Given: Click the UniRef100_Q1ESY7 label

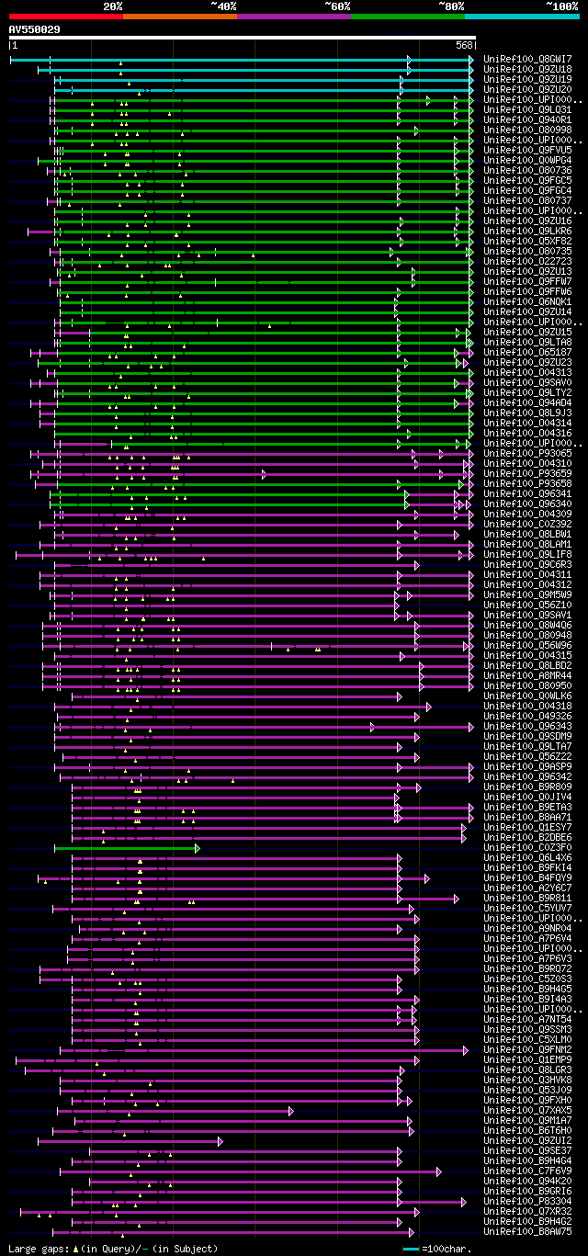Looking at the screenshot, I should coord(527,827).
